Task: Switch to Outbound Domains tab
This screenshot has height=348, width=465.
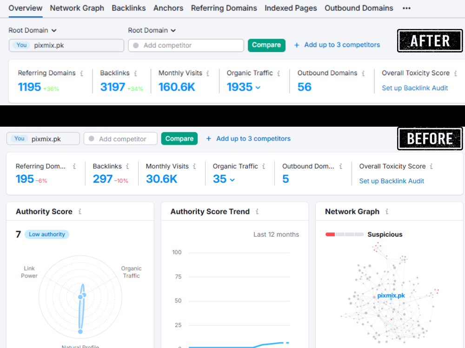Action: point(359,8)
